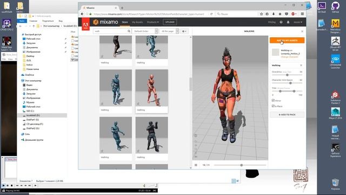Select the Поделиться tab in Explorer ribbon
Image resolution: width=346 pixels, height=195 pixels.
pyautogui.click(x=48, y=21)
